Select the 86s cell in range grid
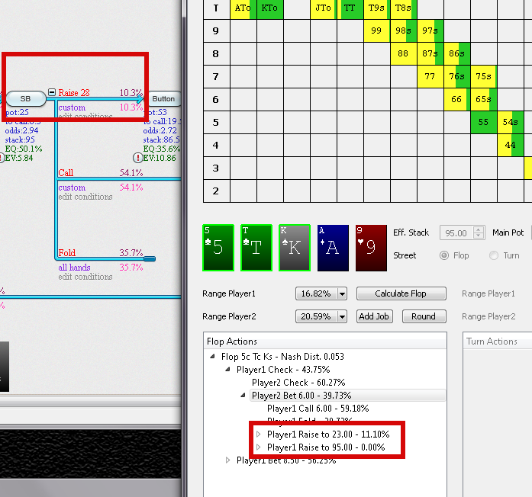The height and width of the screenshot is (497, 532). [456, 53]
